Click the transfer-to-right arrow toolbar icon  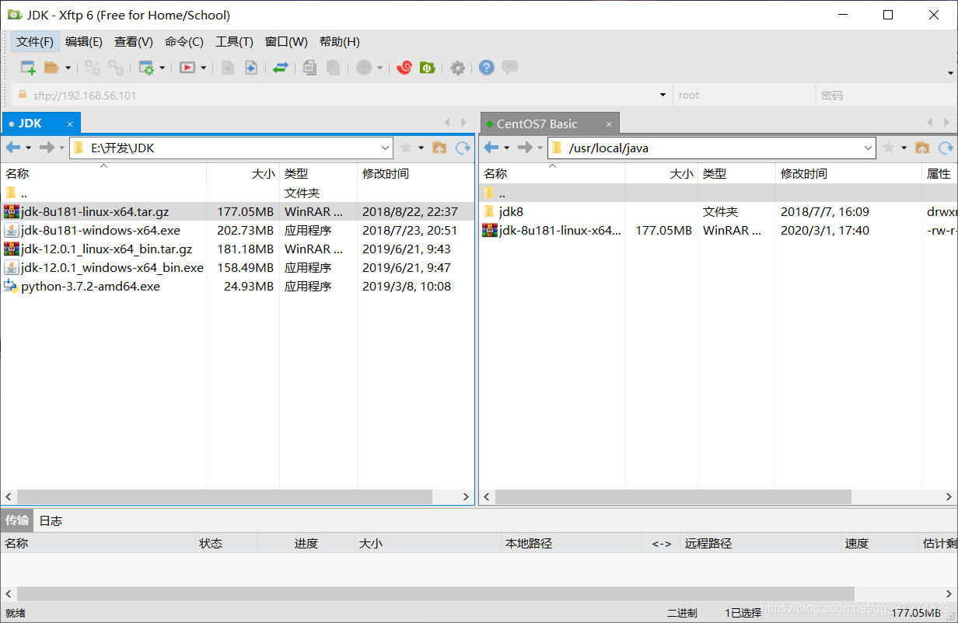click(x=250, y=68)
